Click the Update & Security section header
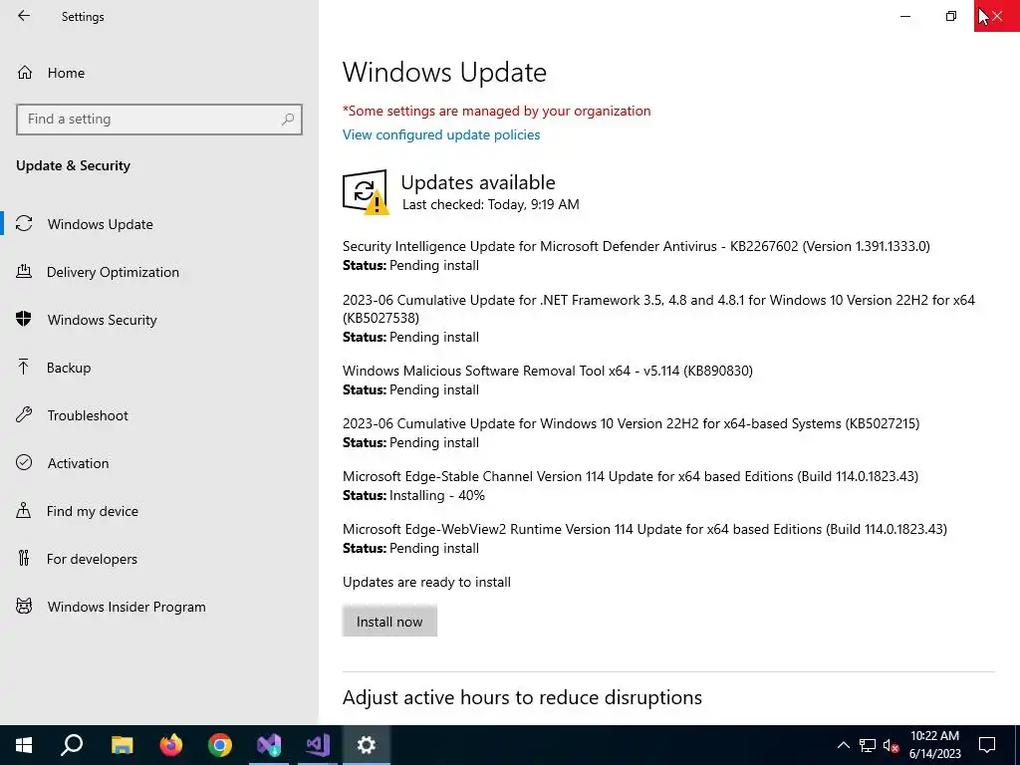This screenshot has width=1020, height=765. (73, 165)
